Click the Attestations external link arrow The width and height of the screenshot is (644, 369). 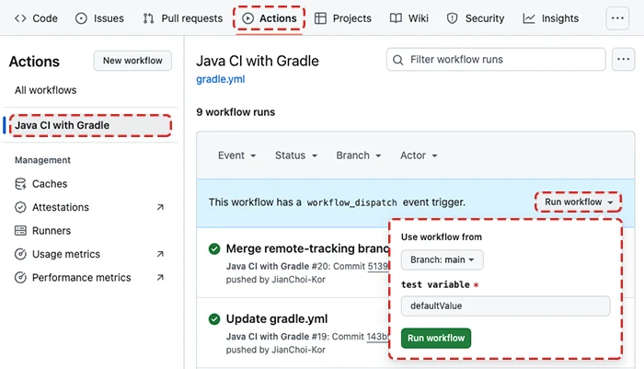pyautogui.click(x=160, y=207)
